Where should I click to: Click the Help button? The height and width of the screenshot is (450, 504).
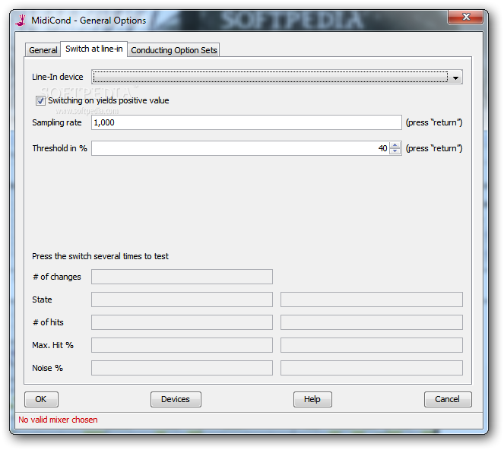point(312,399)
